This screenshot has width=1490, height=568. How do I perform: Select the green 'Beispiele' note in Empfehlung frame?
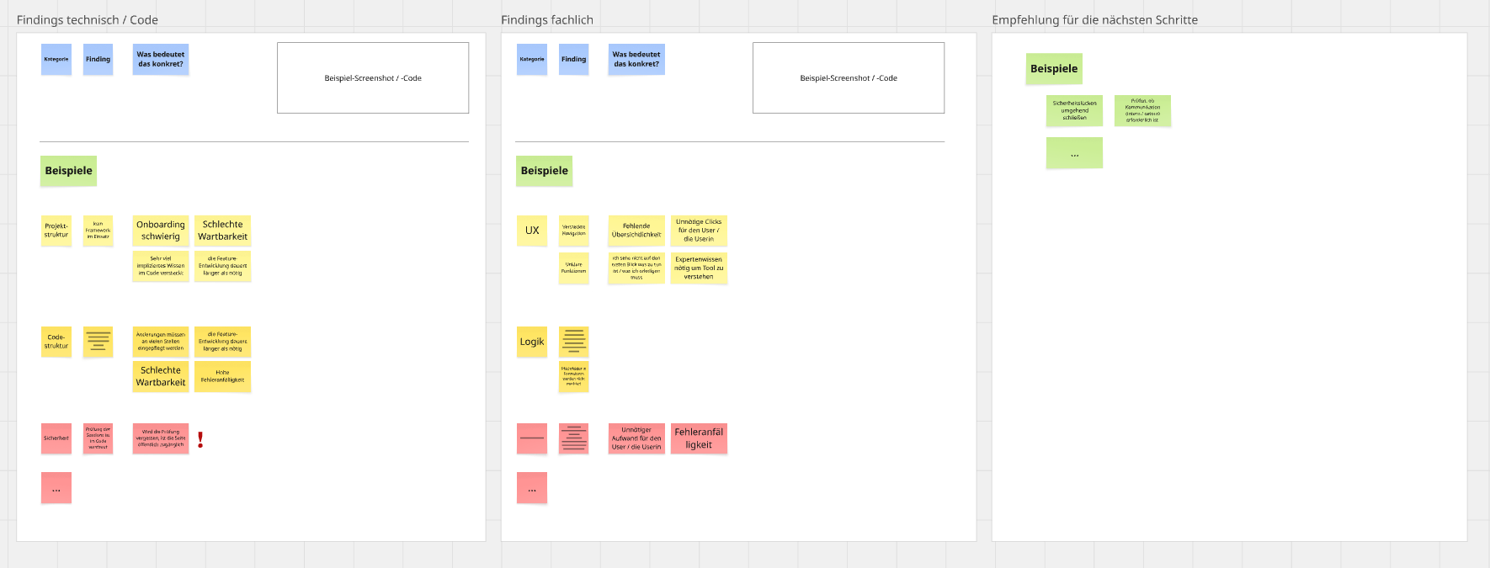(1054, 69)
